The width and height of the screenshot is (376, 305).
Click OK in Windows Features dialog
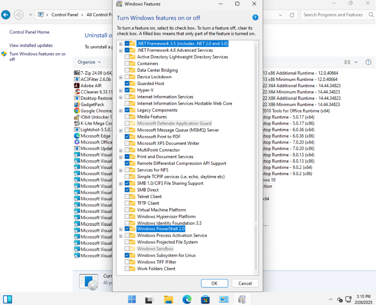pyautogui.click(x=214, y=283)
